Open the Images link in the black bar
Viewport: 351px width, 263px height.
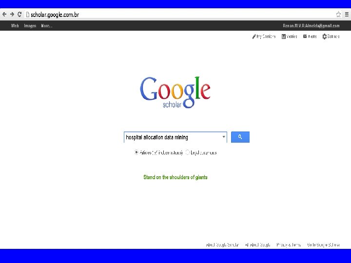(30, 26)
